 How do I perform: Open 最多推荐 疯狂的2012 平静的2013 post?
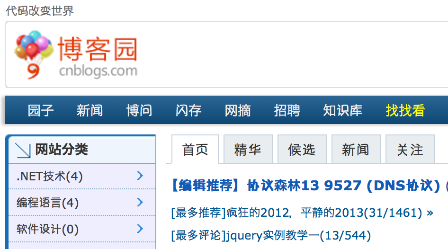coord(296,213)
